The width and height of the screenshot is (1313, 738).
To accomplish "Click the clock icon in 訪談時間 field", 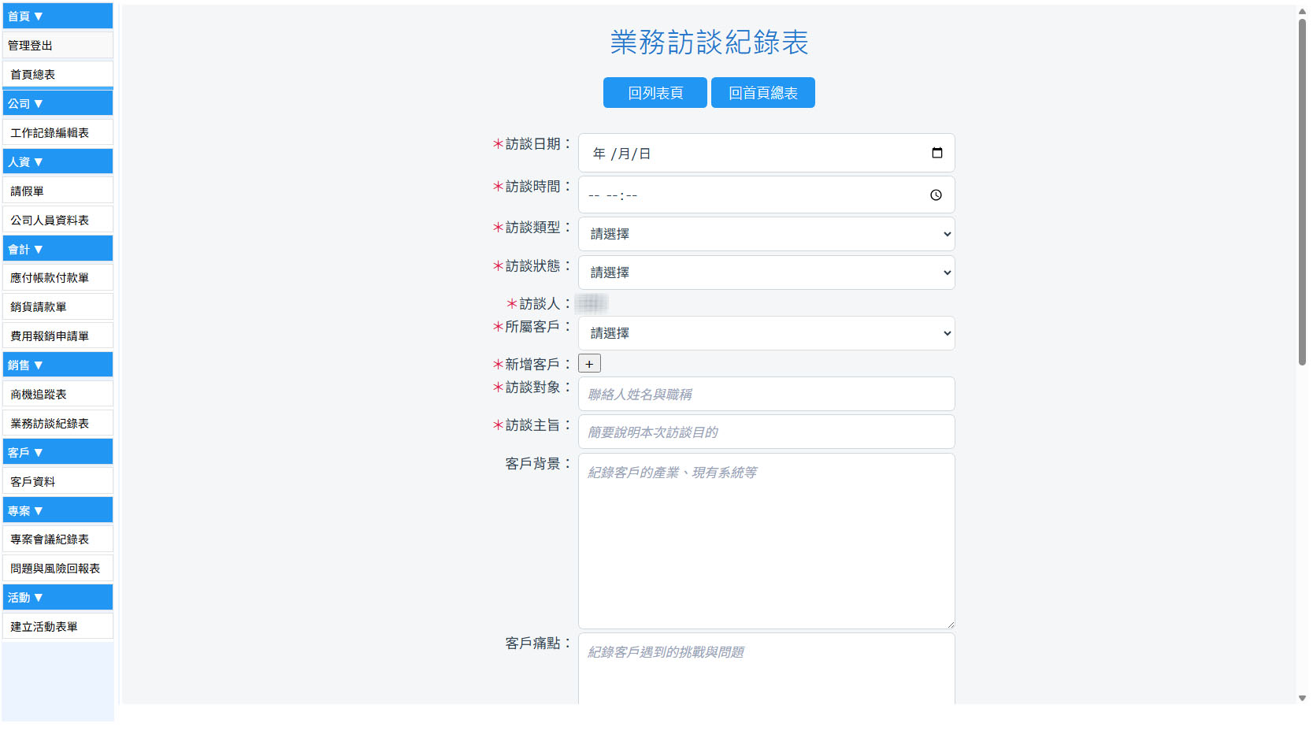I will pos(936,195).
